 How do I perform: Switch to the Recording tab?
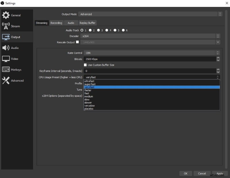tap(56, 23)
